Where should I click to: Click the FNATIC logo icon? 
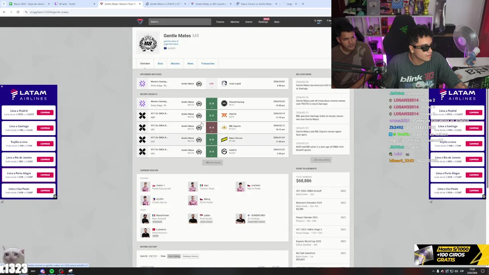[224, 115]
